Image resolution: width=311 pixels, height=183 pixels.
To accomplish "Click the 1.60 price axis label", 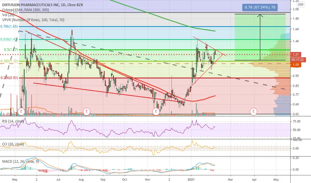I will 296,29.
